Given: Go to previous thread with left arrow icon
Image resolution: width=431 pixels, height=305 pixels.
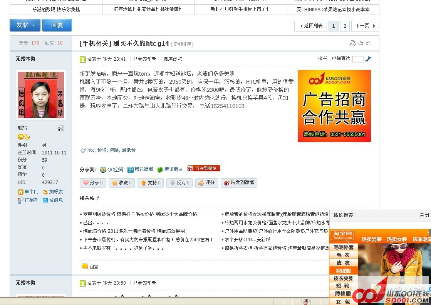Looking at the screenshot, I should (x=361, y=43).
